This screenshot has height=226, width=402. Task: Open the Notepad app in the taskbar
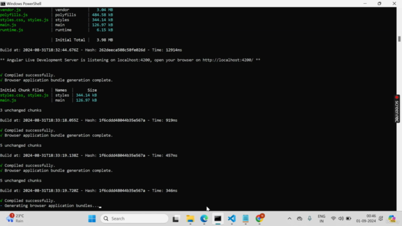coord(246,218)
